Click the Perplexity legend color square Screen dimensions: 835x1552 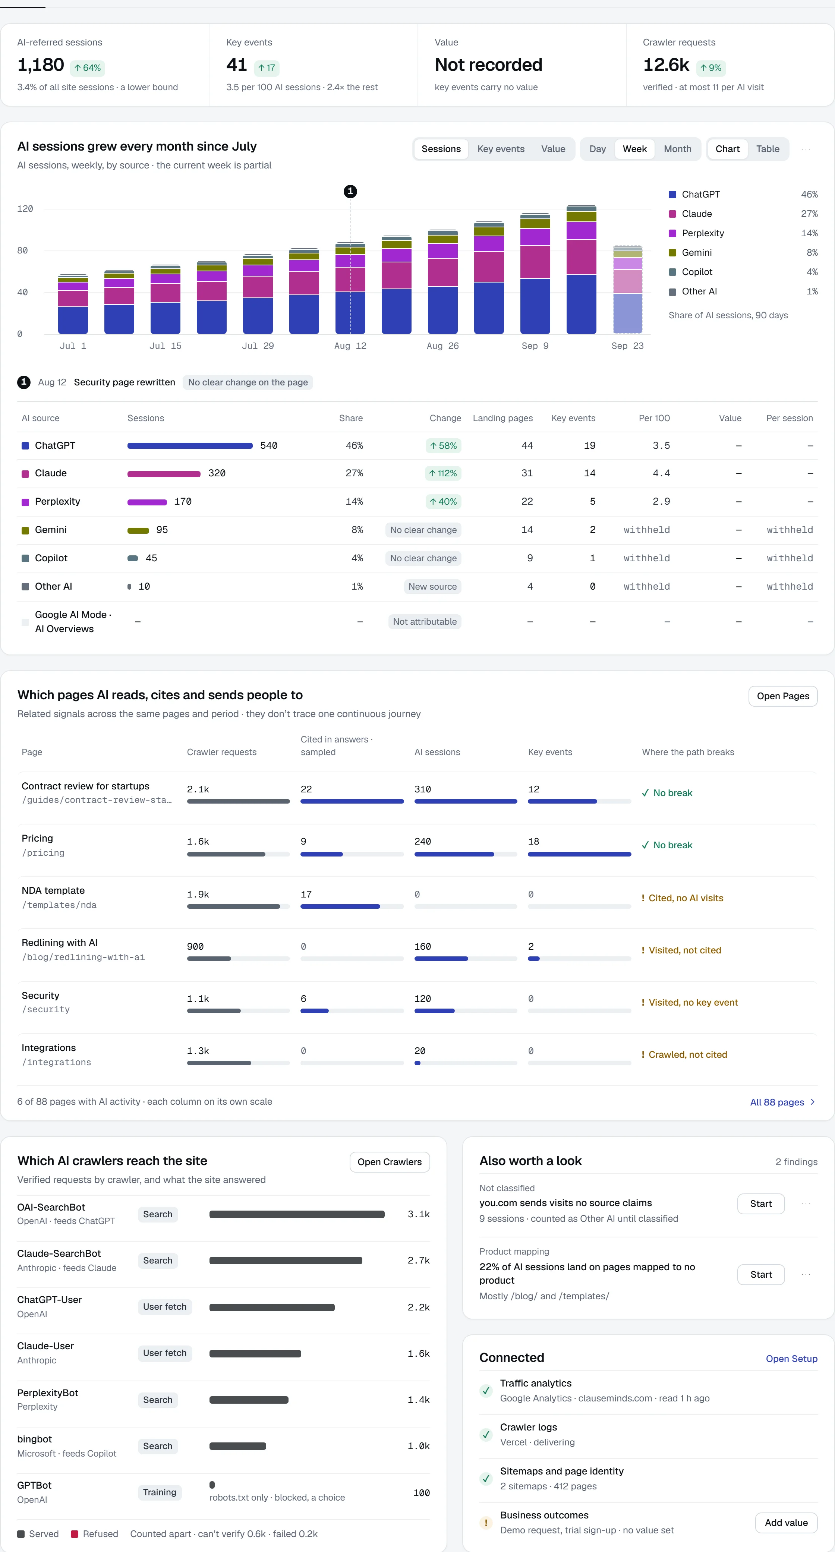coord(672,233)
